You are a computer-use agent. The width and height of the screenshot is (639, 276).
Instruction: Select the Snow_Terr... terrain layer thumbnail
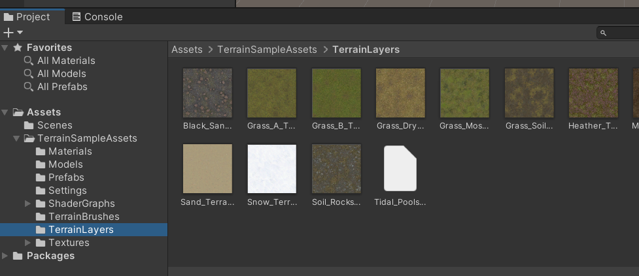[x=272, y=169]
